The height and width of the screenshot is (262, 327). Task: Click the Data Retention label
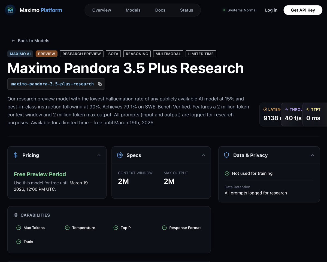pyautogui.click(x=237, y=187)
